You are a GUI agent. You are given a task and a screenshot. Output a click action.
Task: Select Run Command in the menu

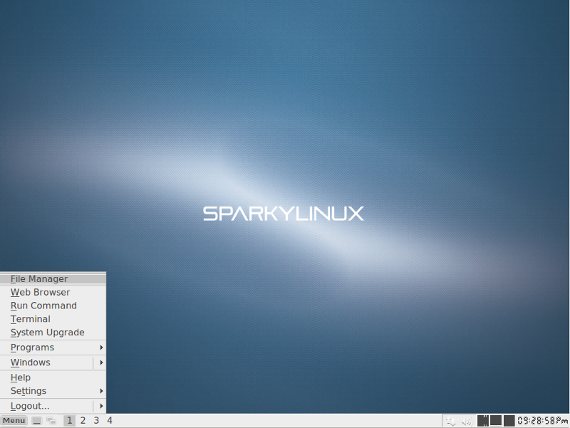[53, 306]
